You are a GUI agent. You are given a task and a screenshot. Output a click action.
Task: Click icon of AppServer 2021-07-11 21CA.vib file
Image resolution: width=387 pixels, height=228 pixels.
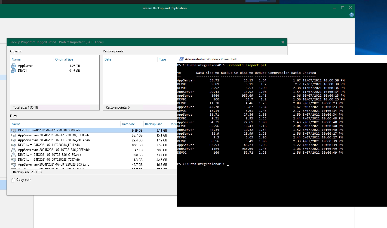pyautogui.click(x=14, y=140)
